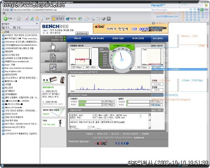Open the Report banner in sidebar
This screenshot has height=168, width=210.
click(53, 112)
